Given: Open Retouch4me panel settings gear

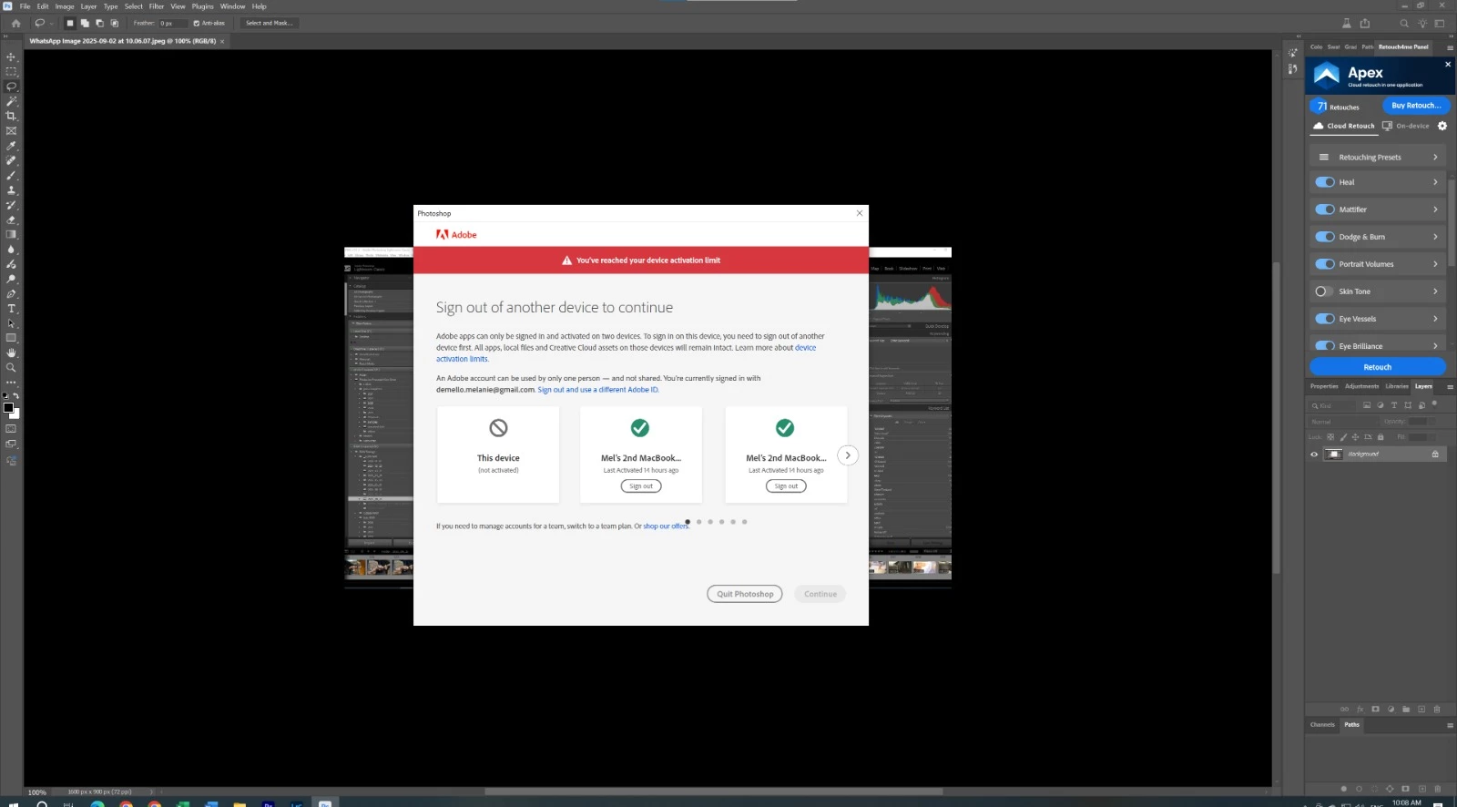Looking at the screenshot, I should pyautogui.click(x=1442, y=126).
